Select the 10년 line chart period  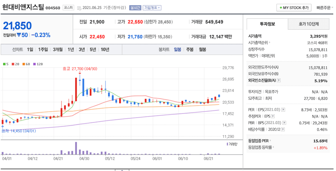pyautogui.click(x=105, y=50)
